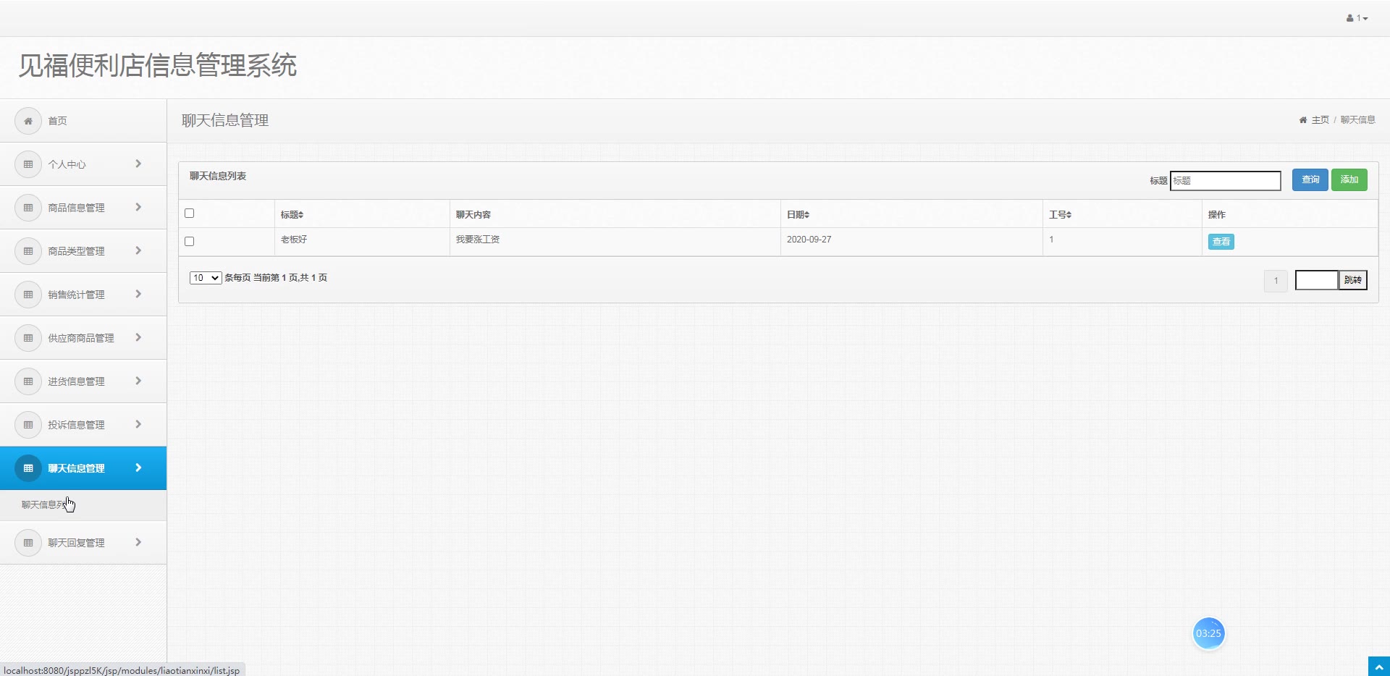Click 聊天信息 breadcrumb text
Screen dimensions: 1390x676
tap(1358, 120)
